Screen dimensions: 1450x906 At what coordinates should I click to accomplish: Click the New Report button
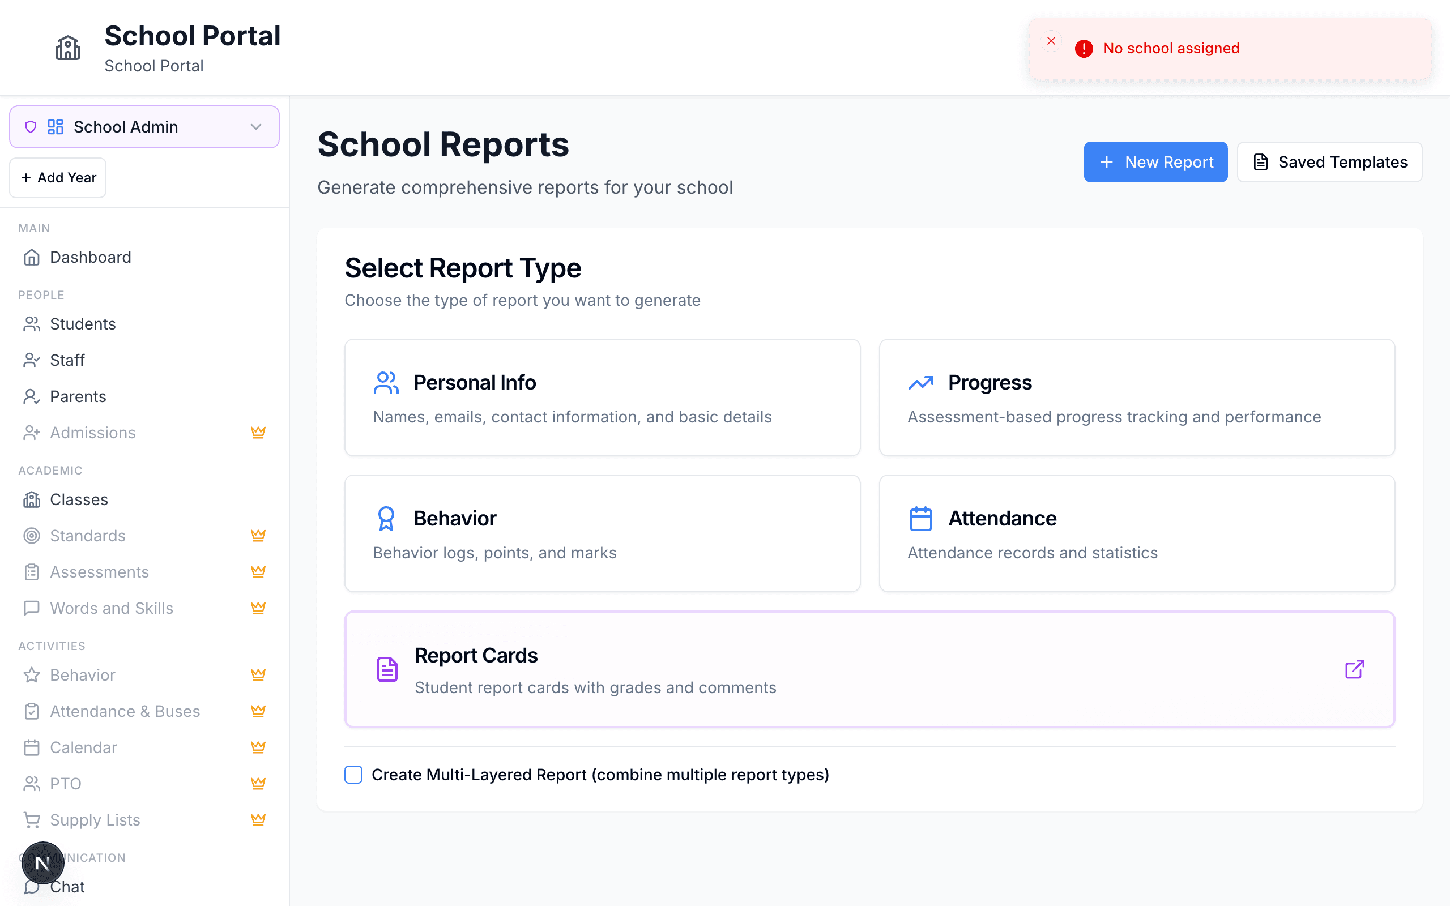coord(1155,162)
